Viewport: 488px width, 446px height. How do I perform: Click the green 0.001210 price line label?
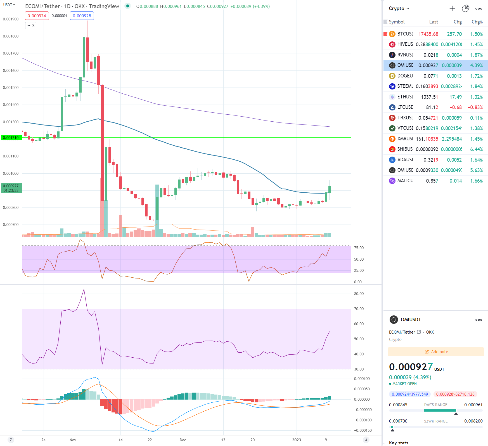11,138
